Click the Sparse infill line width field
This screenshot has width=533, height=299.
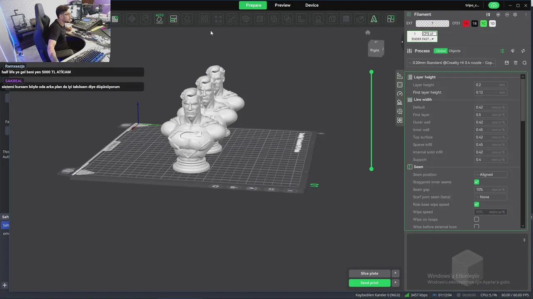click(491, 145)
